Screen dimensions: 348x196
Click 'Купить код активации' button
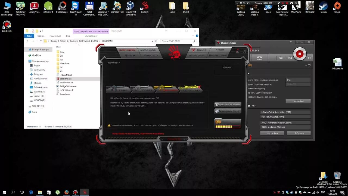pos(228,104)
